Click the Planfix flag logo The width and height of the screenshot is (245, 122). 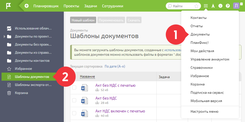tap(8, 6)
